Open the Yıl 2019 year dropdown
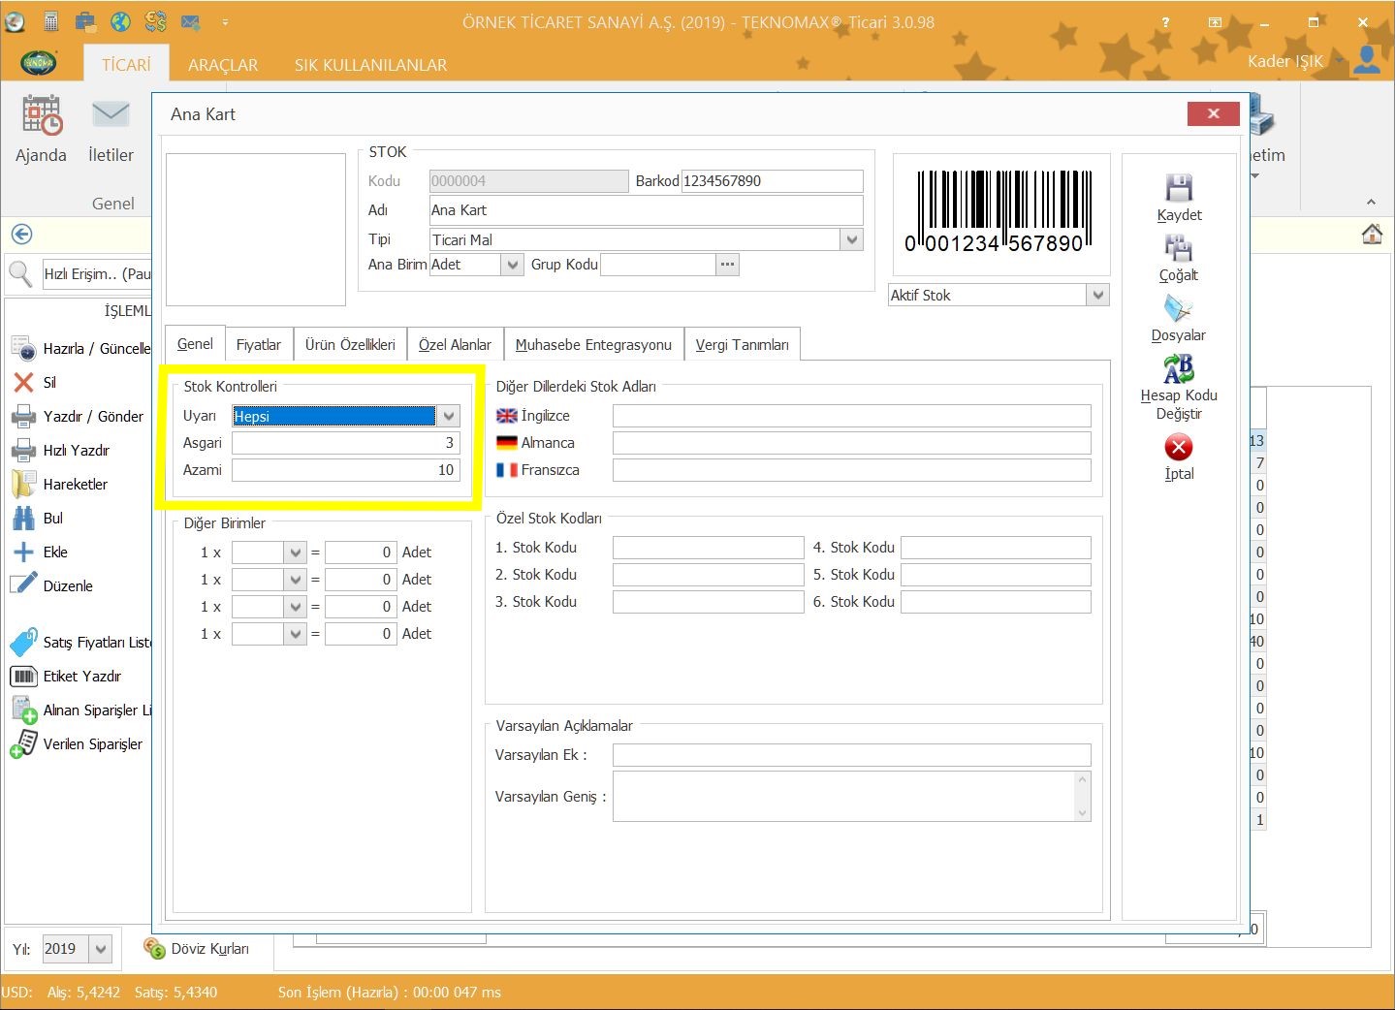Image resolution: width=1395 pixels, height=1010 pixels. coord(101,949)
